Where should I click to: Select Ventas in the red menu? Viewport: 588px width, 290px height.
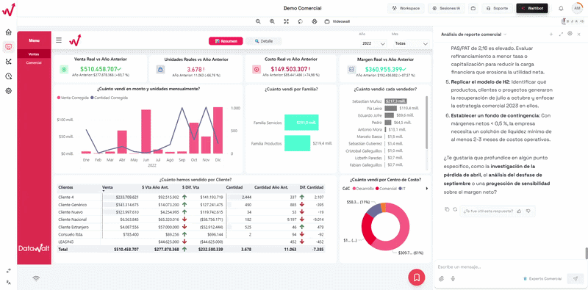click(34, 54)
